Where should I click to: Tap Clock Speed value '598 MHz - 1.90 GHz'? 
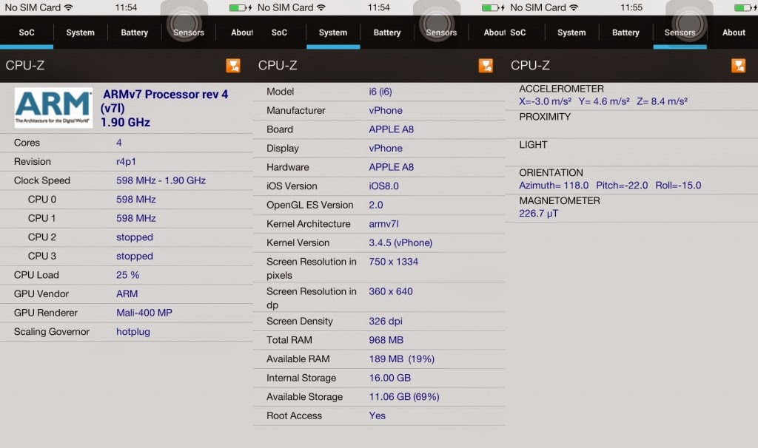point(161,180)
